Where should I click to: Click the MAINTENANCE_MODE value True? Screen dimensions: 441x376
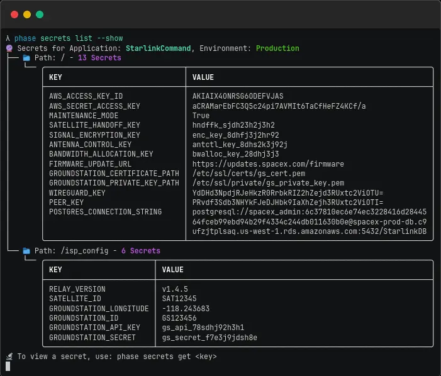click(201, 116)
